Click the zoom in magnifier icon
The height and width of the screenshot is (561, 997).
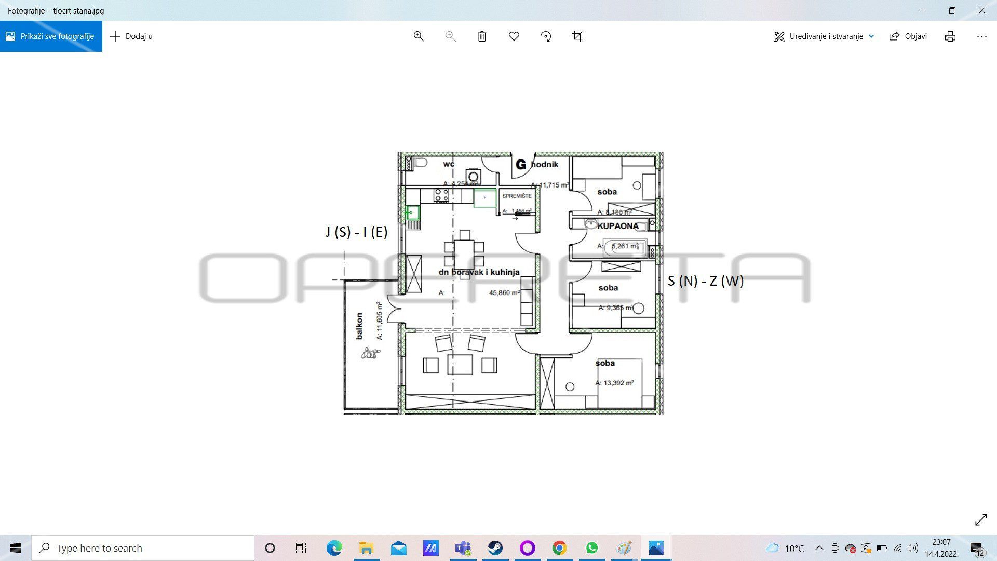(417, 36)
